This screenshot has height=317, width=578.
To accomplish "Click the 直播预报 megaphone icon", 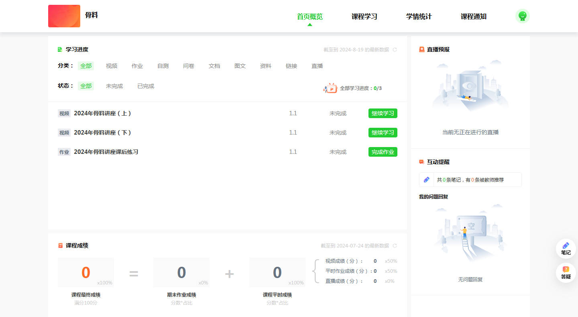I will (x=421, y=49).
